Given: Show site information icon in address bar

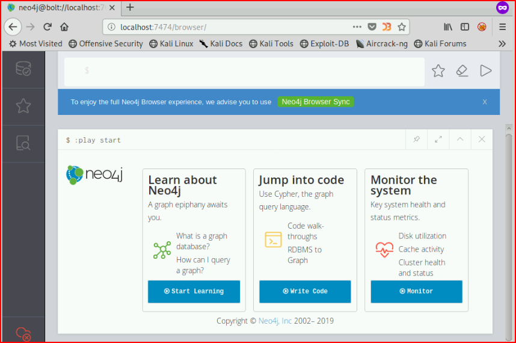Looking at the screenshot, I should click(111, 27).
